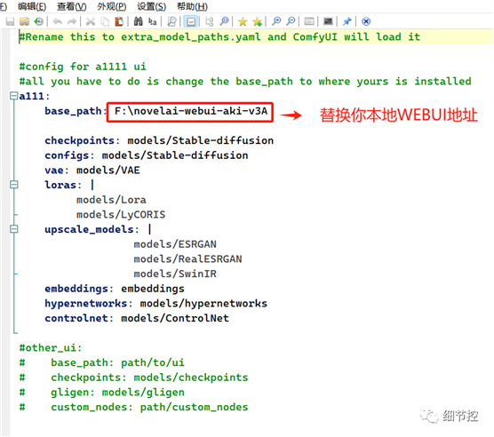Click inside the base_path value F:\novelai-webui-aki-v3A

tap(191, 111)
